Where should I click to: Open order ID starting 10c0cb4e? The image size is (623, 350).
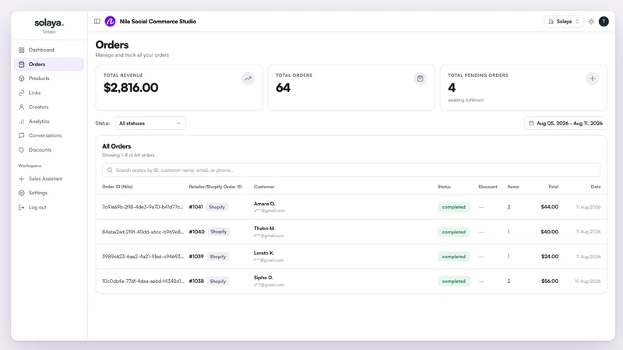[143, 282]
